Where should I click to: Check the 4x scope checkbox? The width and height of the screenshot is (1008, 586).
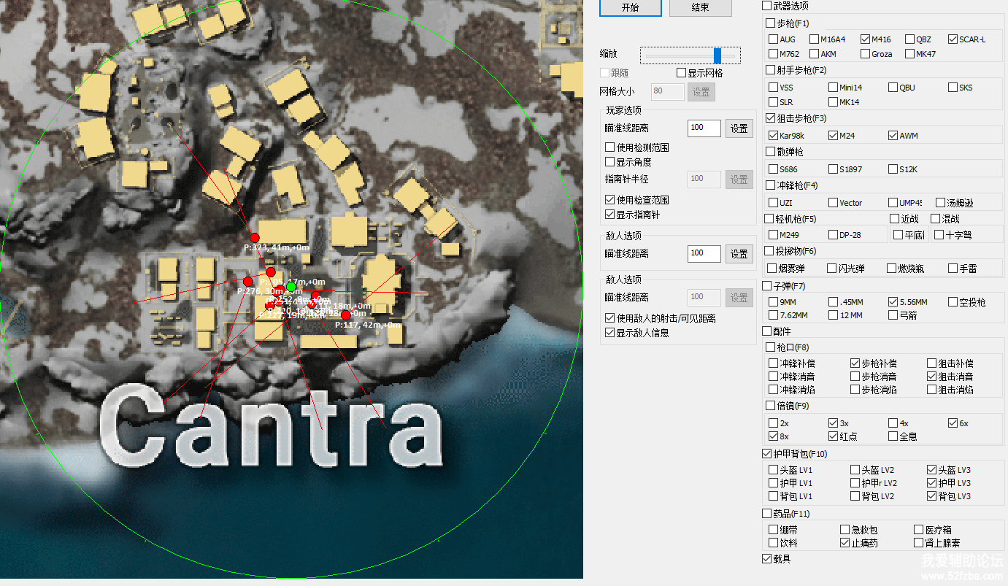(893, 423)
